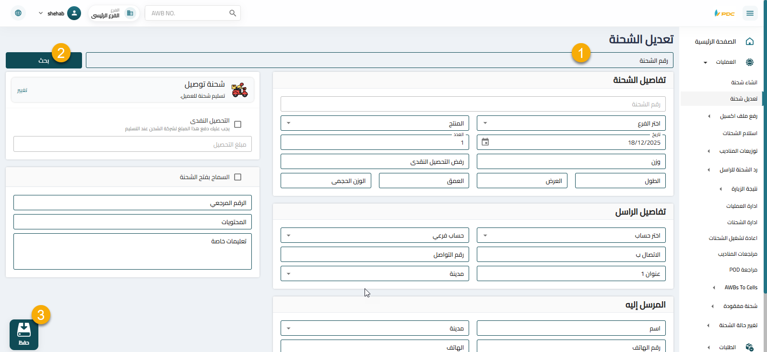Click the PDC logo
The width and height of the screenshot is (767, 352).
pyautogui.click(x=724, y=13)
